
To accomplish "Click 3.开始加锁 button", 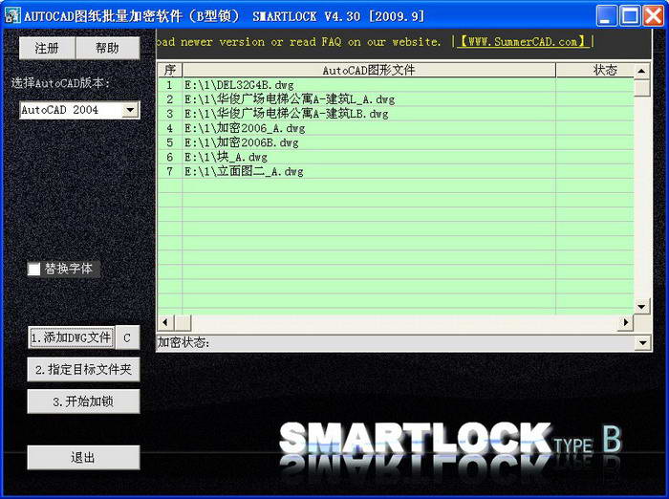I will 83,401.
